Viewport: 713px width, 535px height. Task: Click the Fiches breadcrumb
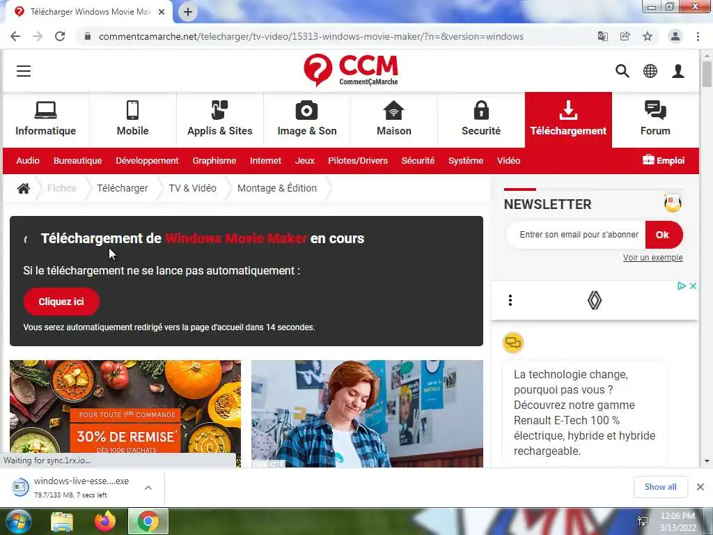click(62, 188)
